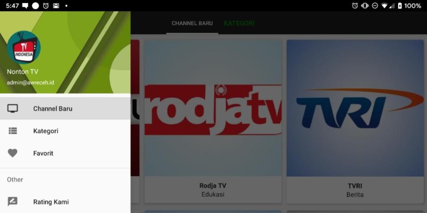Switch to the KATEGORI tab

coord(239,23)
